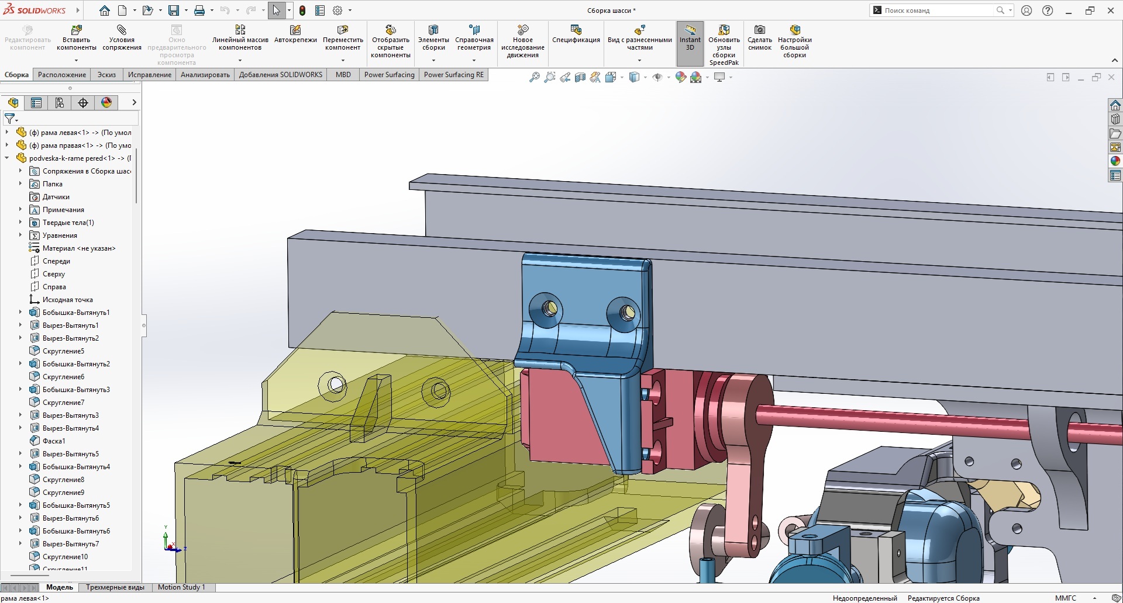This screenshot has height=603, width=1123.
Task: Click the Appearances color sphere in right task pane
Action: coord(1115,161)
